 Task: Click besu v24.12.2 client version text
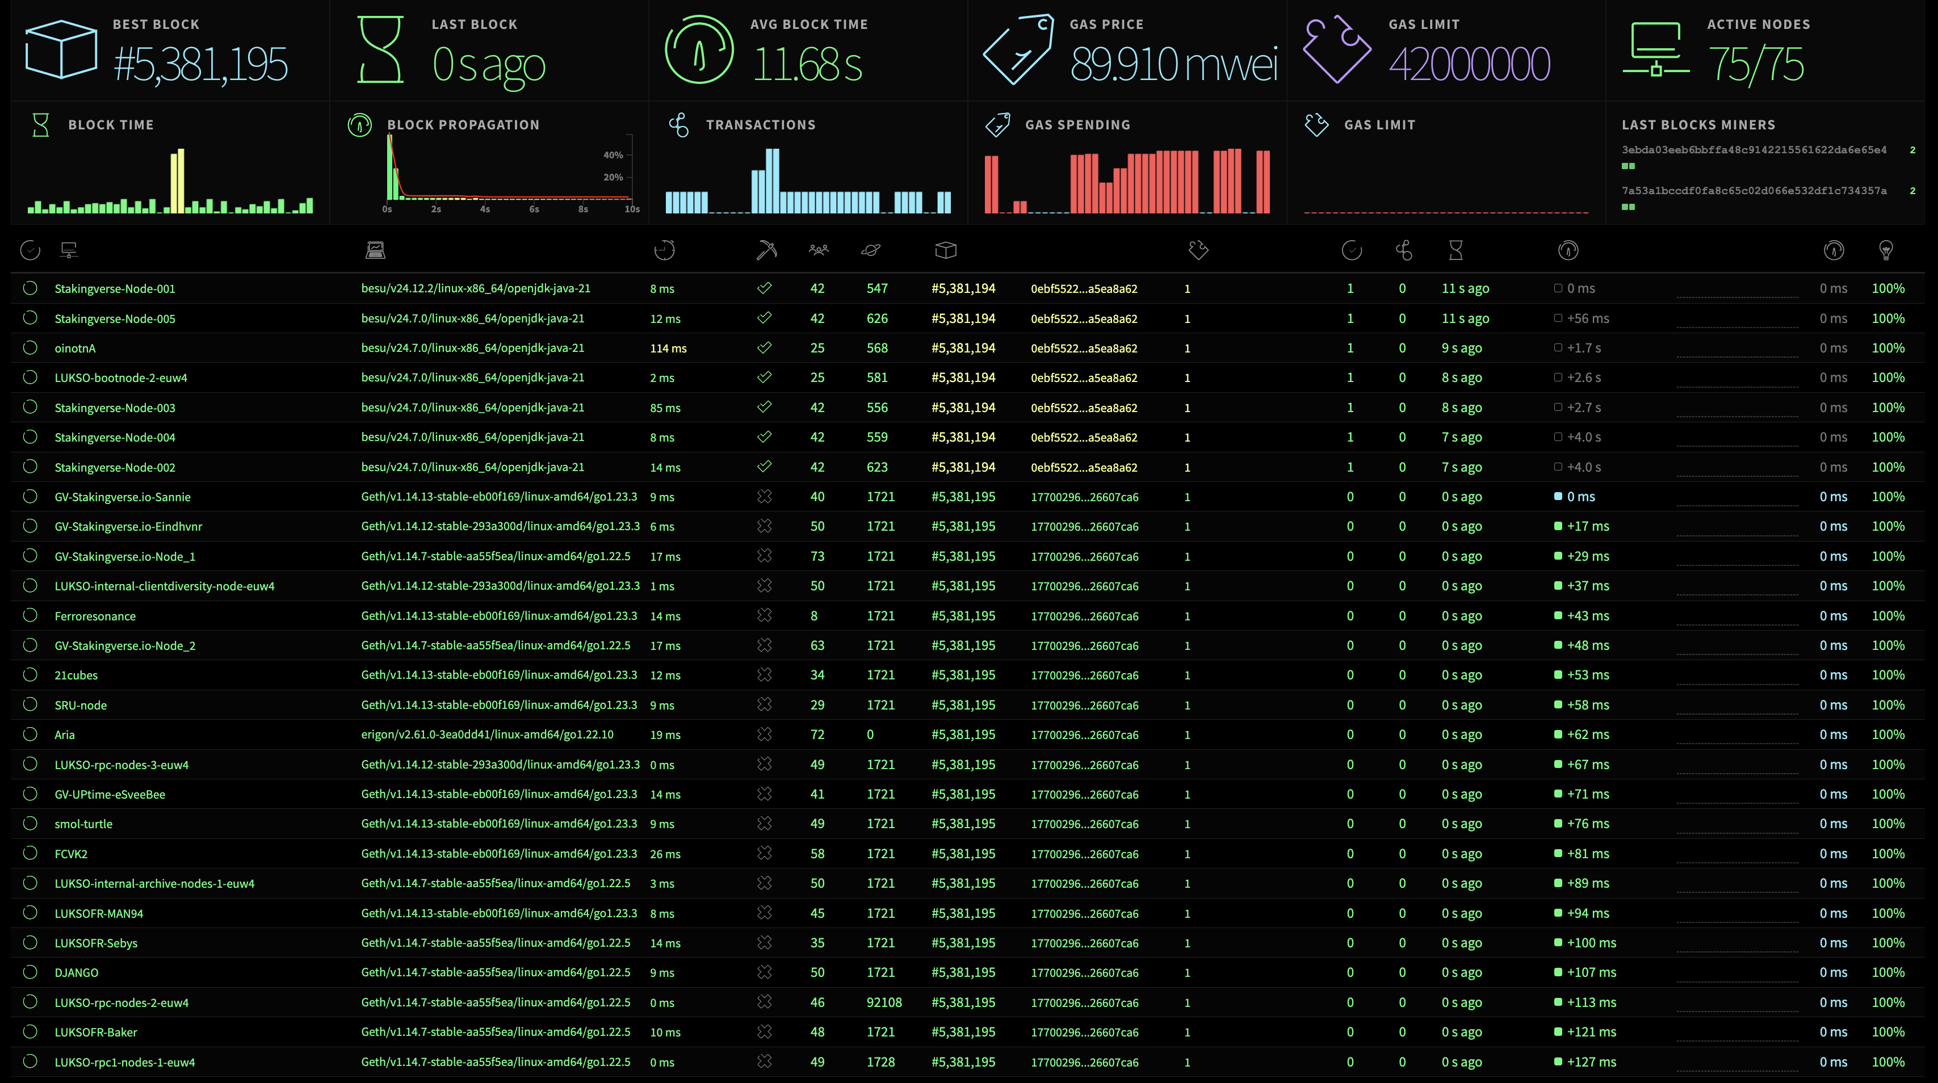[476, 289]
